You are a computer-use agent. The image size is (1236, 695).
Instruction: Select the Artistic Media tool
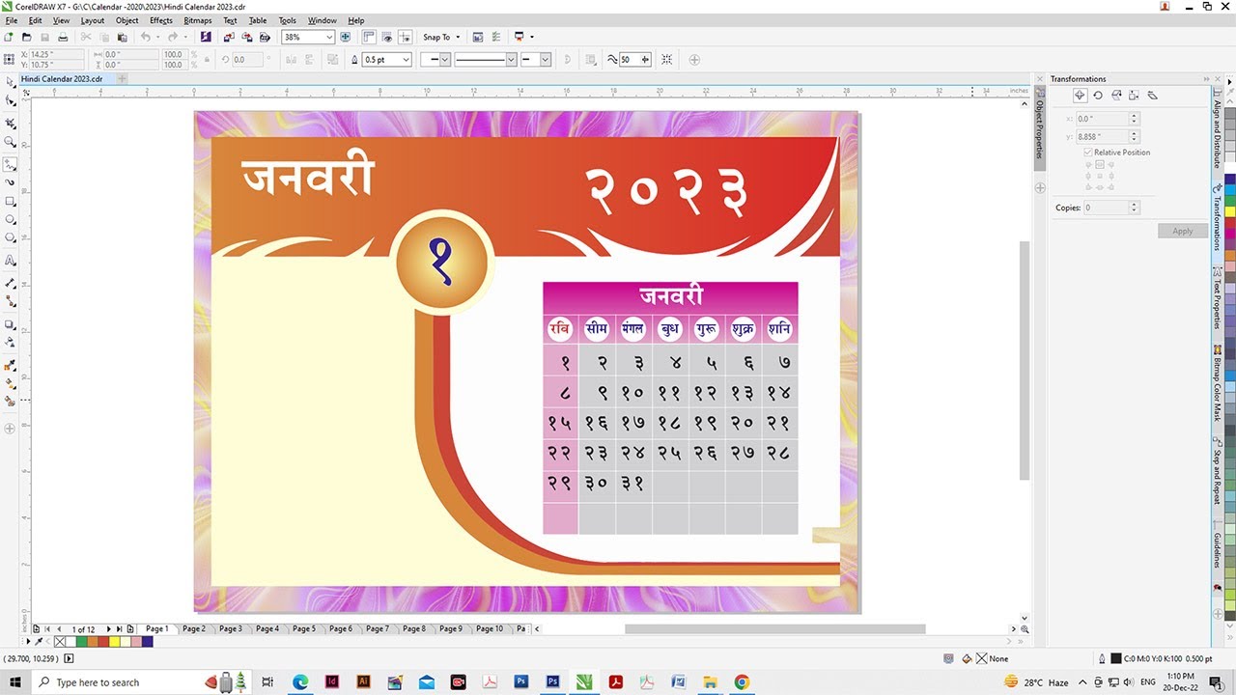[x=11, y=182]
